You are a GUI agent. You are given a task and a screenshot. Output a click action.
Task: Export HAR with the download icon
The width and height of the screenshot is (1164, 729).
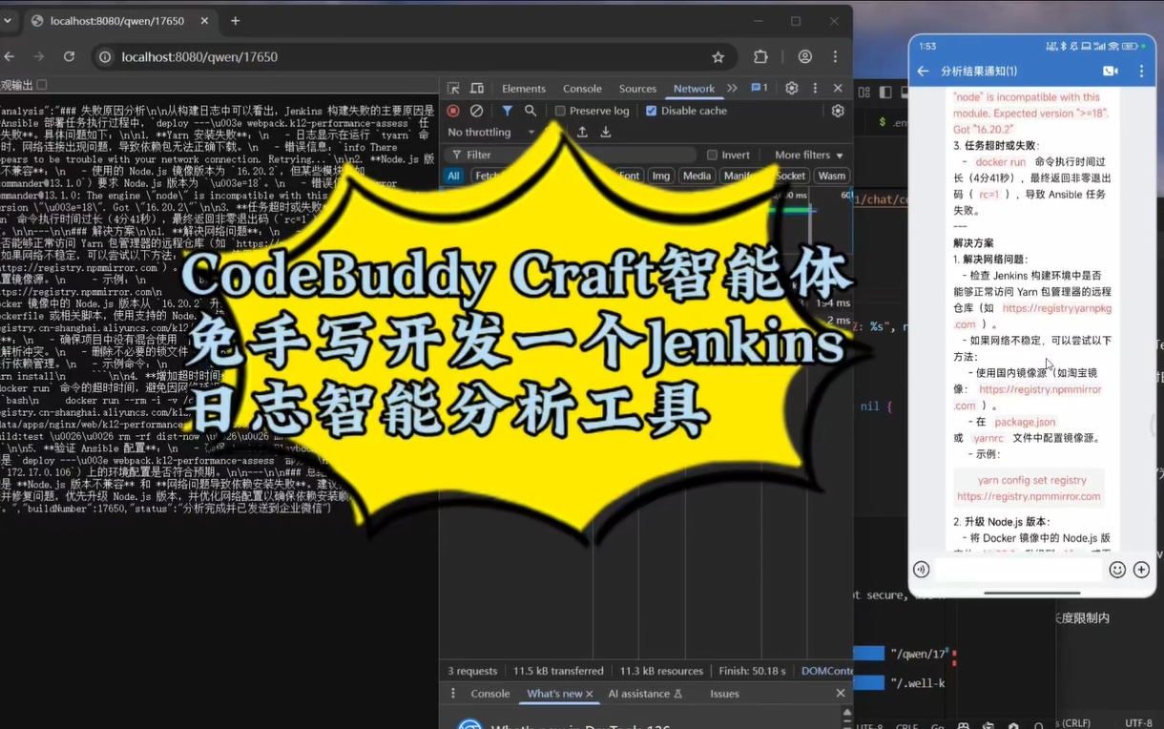pos(605,132)
